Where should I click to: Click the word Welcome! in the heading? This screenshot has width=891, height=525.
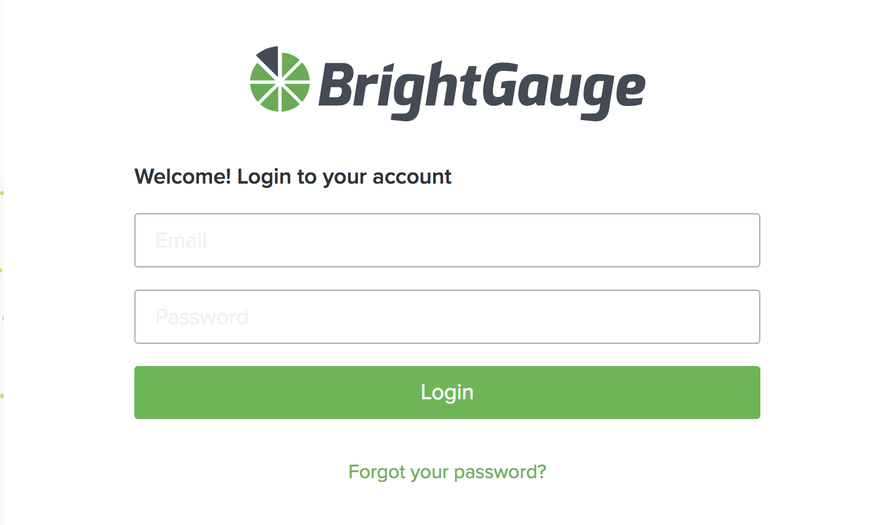point(183,176)
